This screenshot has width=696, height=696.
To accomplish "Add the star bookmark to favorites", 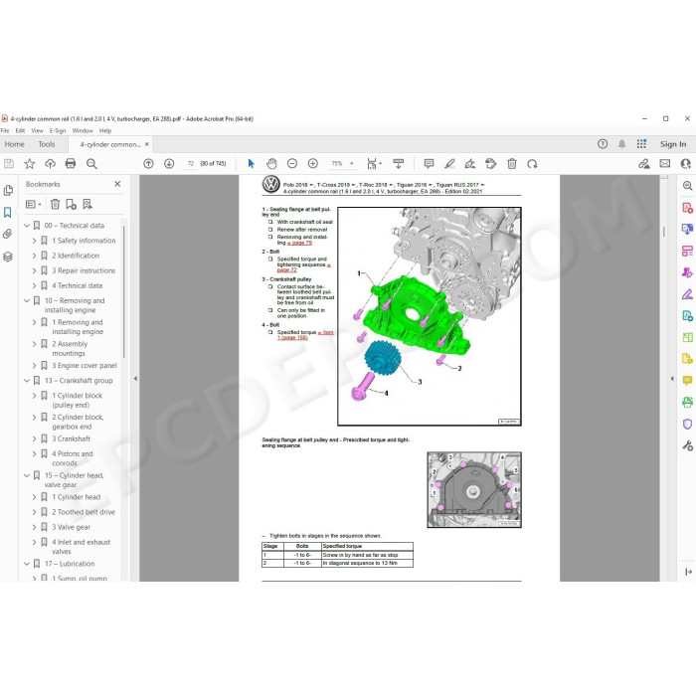I will point(29,164).
